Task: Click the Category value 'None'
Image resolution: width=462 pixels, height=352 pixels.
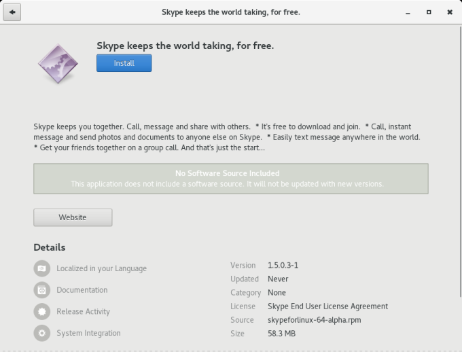Action: [x=277, y=292]
